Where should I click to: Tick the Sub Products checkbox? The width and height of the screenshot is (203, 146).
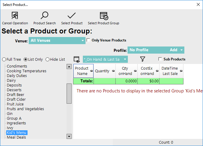(x=160, y=59)
